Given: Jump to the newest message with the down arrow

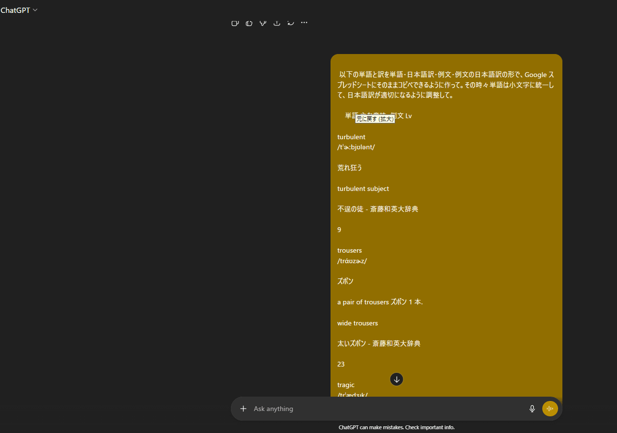Looking at the screenshot, I should tap(396, 379).
